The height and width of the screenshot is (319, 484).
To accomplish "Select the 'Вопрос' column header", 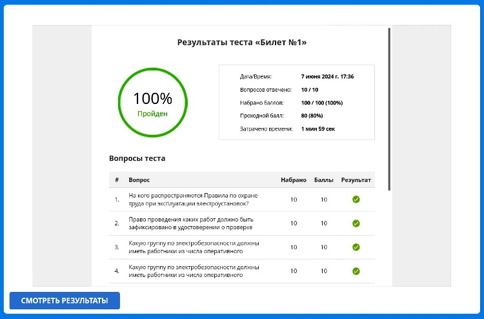I will coord(139,180).
